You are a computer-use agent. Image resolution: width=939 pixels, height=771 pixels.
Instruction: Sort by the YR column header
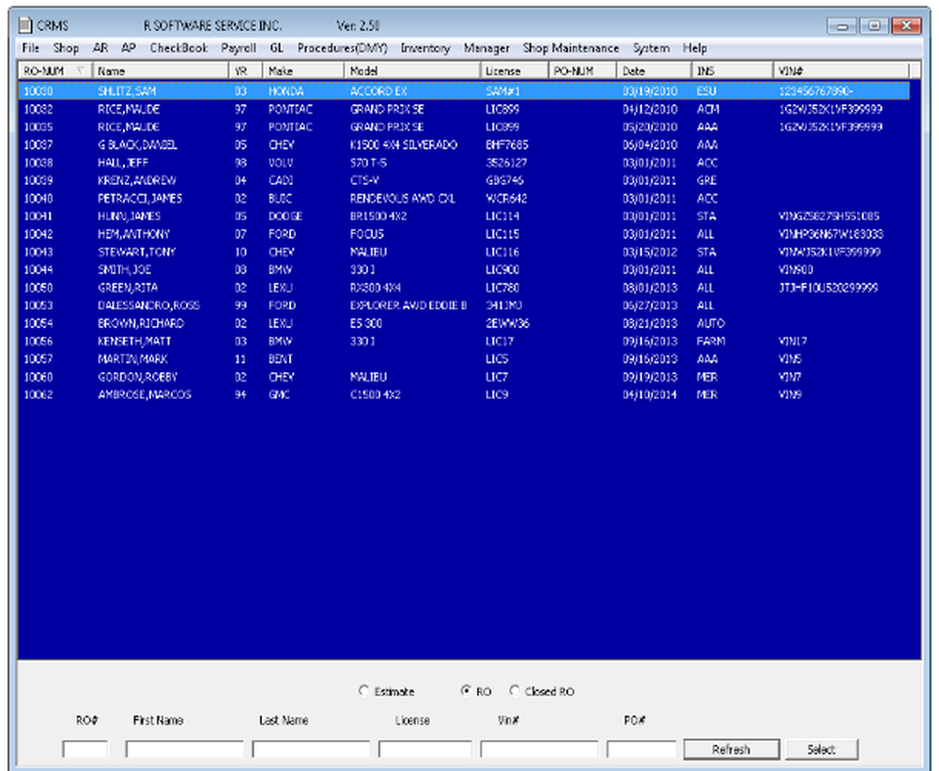pyautogui.click(x=245, y=70)
